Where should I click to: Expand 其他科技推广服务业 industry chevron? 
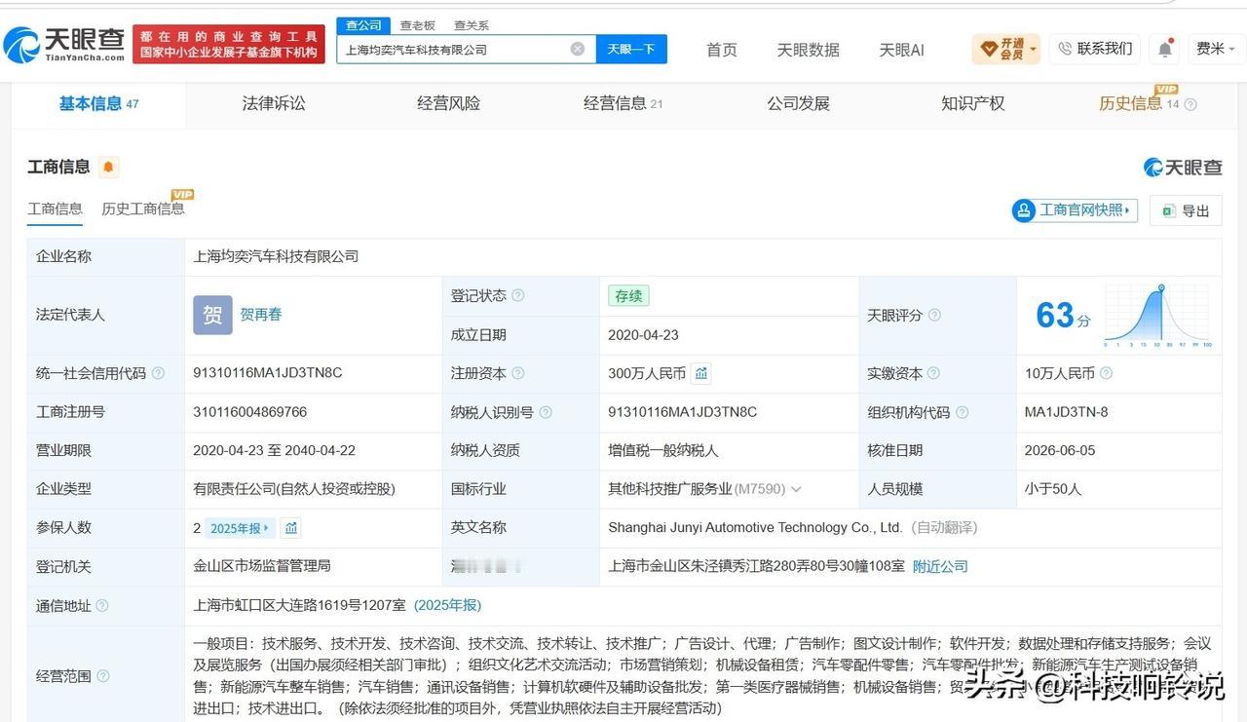click(x=796, y=489)
